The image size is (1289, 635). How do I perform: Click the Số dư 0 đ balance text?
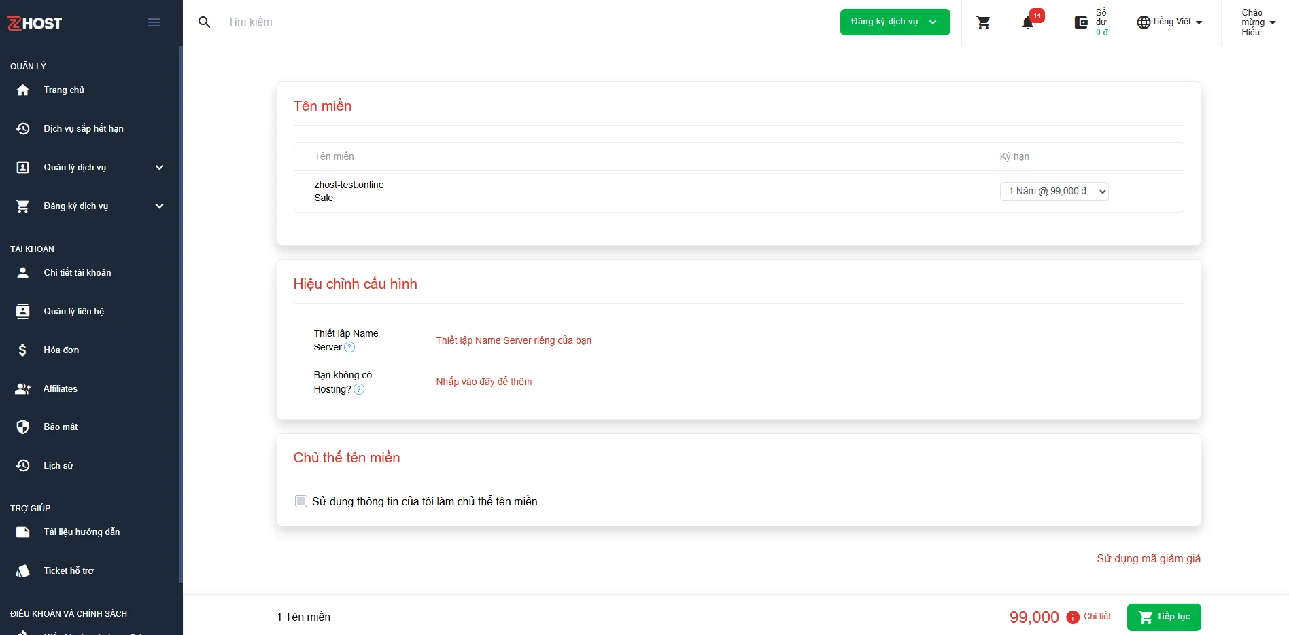coord(1101,22)
